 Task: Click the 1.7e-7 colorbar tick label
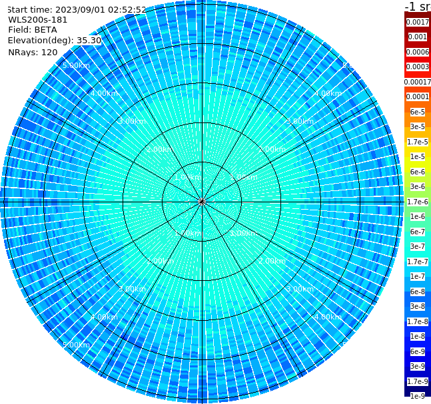(x=418, y=262)
